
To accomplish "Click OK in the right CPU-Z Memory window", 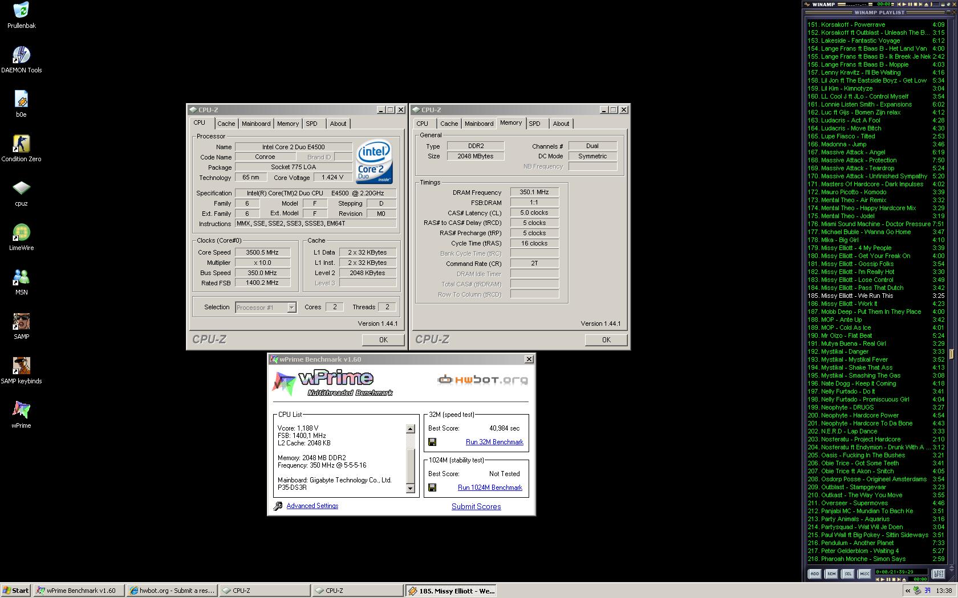I will point(606,340).
